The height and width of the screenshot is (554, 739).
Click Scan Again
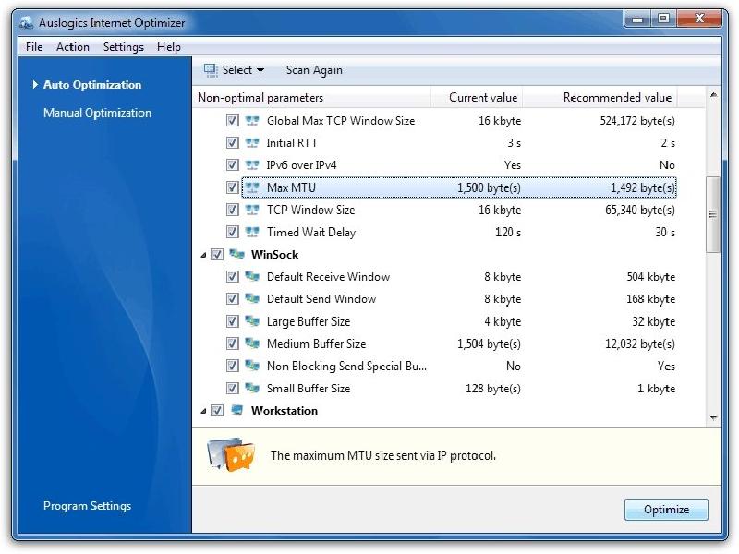pyautogui.click(x=314, y=70)
